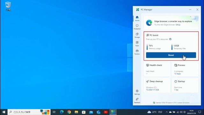204x115 pixels.
Task: Click the 1.0GB Temporary files indicator
Action: click(179, 47)
